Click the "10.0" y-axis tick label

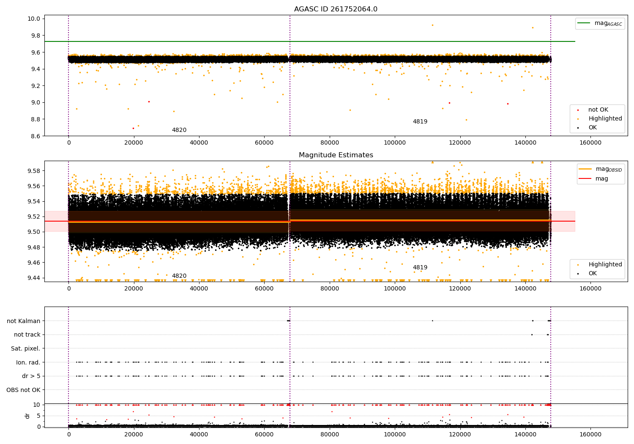(x=35, y=19)
